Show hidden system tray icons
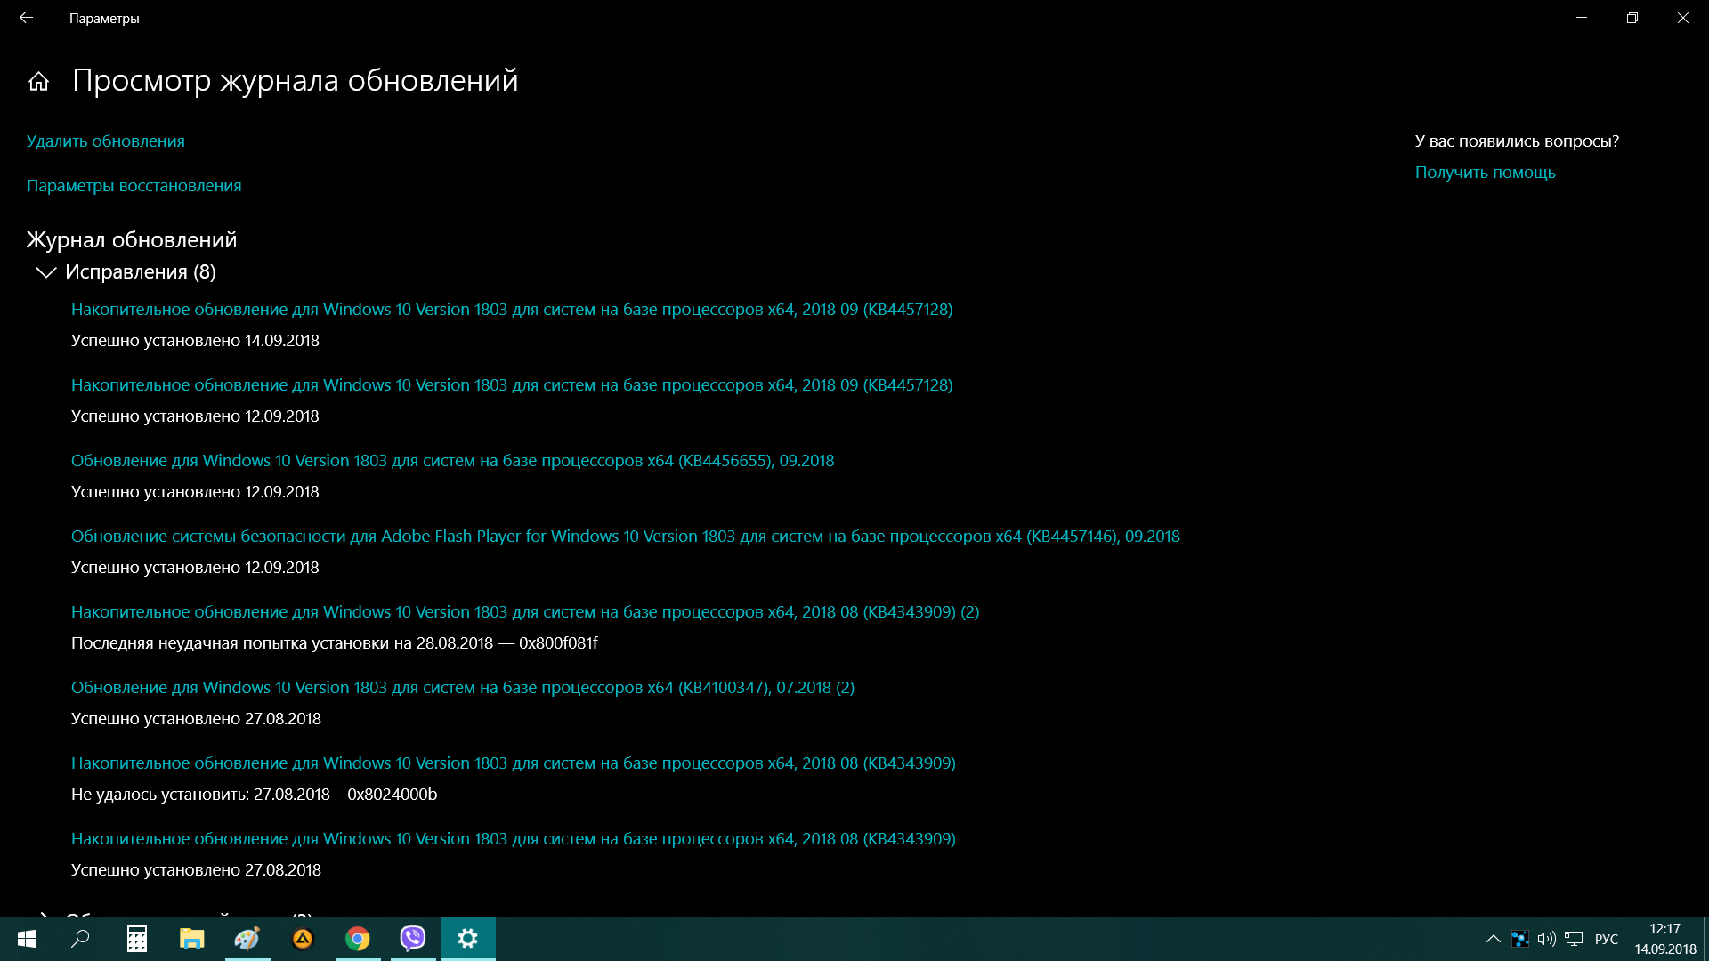This screenshot has width=1709, height=961. click(x=1493, y=939)
